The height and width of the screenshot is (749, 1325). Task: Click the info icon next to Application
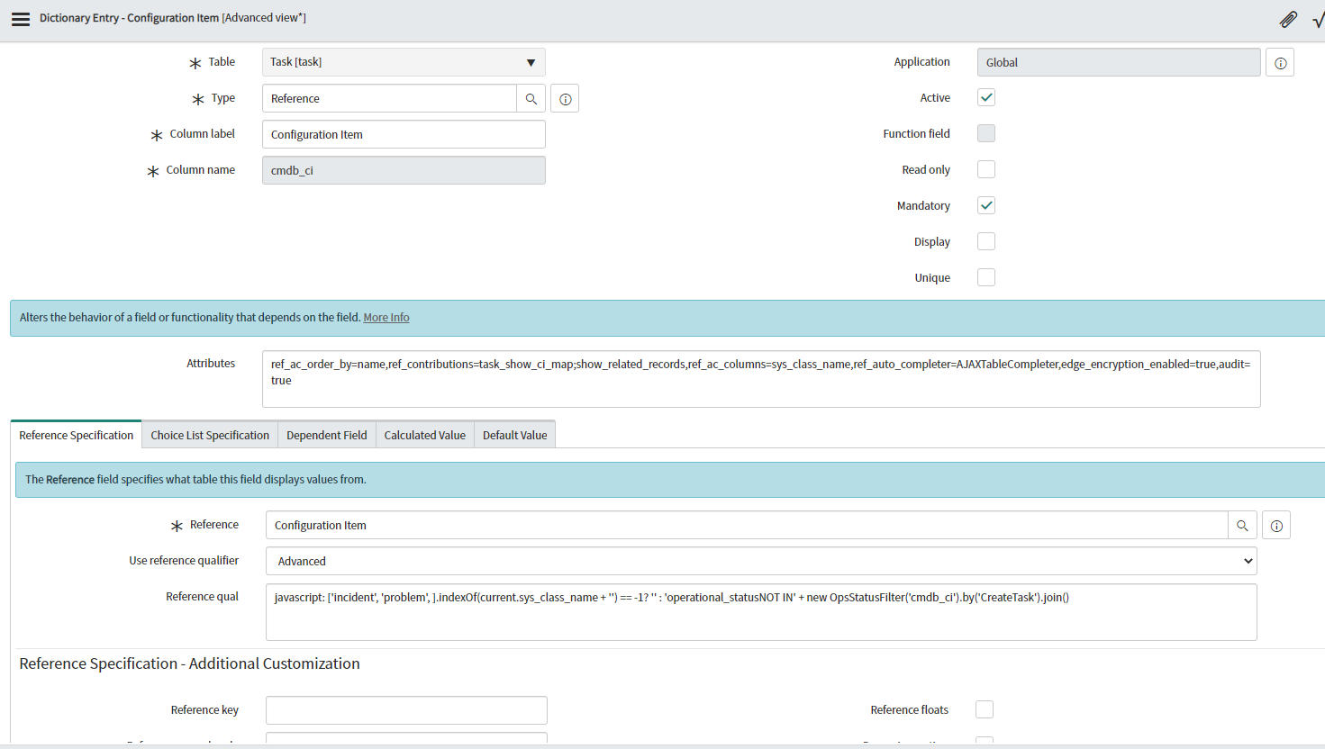(1280, 62)
